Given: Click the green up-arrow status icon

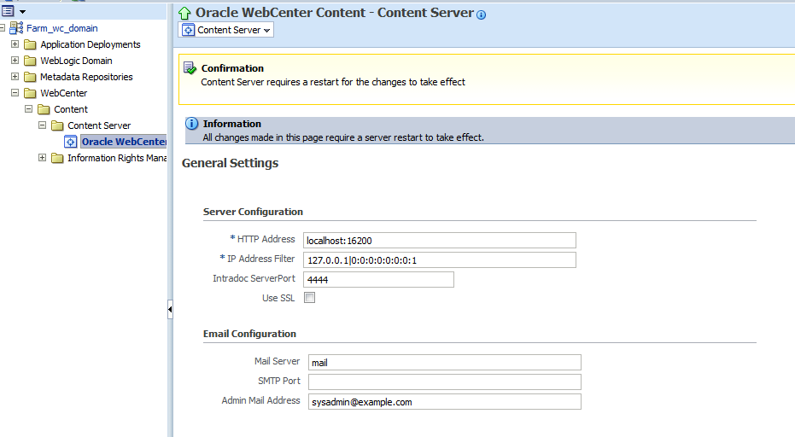Looking at the screenshot, I should coord(184,13).
